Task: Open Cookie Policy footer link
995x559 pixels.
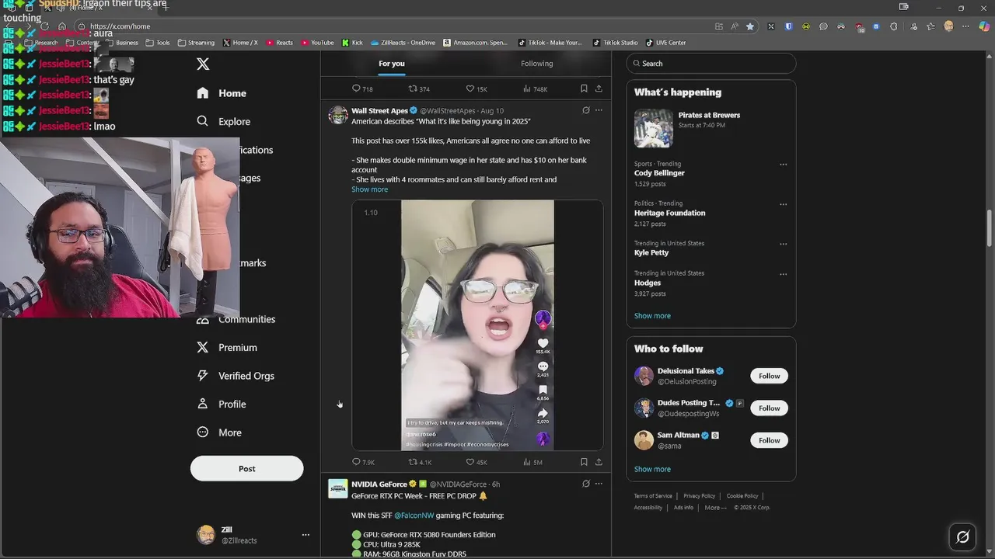Action: point(742,496)
